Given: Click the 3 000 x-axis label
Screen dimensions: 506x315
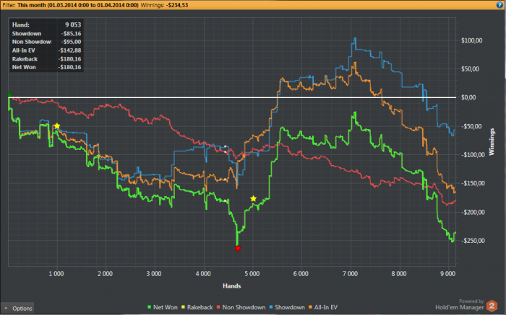Looking at the screenshot, I should [154, 274].
